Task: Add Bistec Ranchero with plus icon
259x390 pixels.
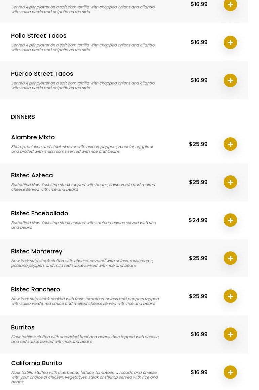Action: coord(230,296)
